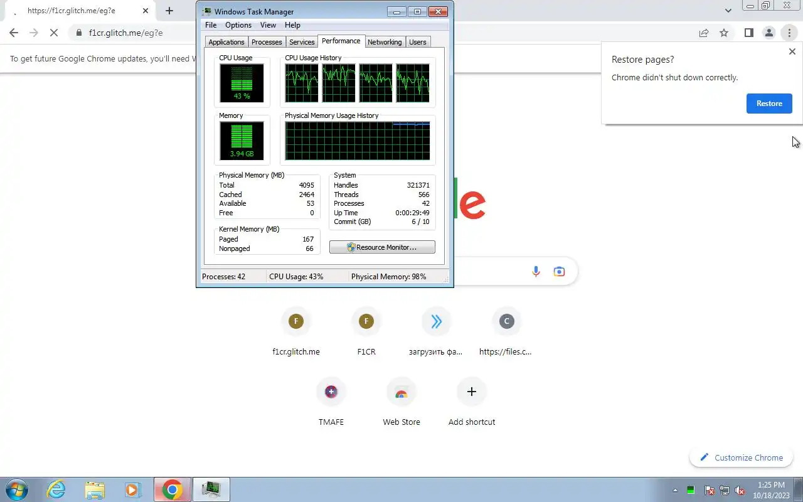Open a new Chrome tab

(x=169, y=11)
